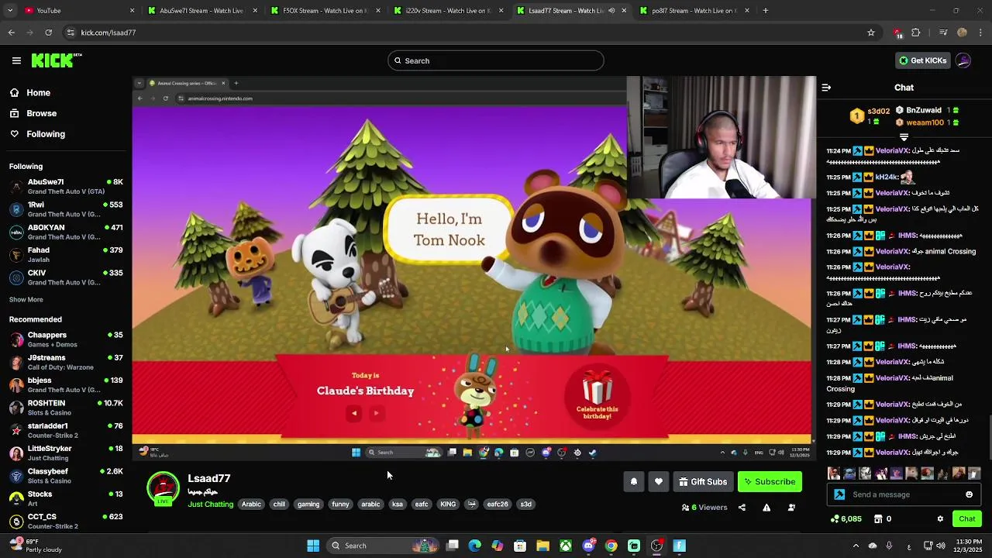992x558 pixels.
Task: Switch to the AbuSwe7l Stream tab
Action: [201, 11]
